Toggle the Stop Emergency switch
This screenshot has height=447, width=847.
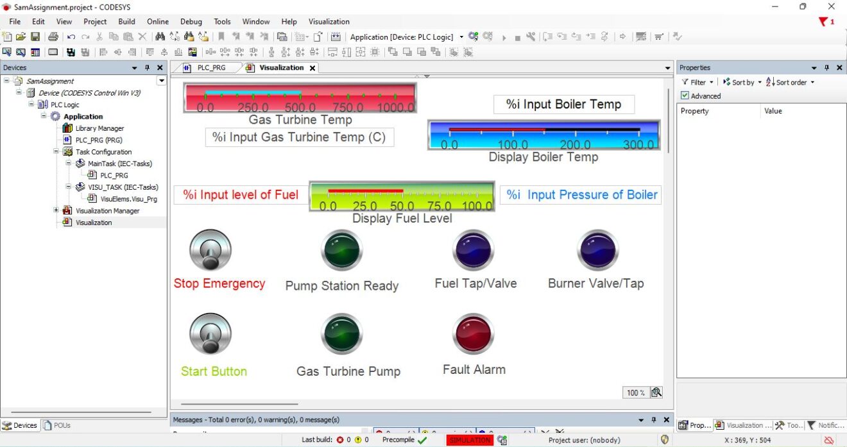pos(210,250)
